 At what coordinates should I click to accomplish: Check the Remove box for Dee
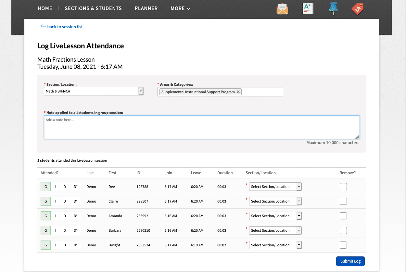343,187
